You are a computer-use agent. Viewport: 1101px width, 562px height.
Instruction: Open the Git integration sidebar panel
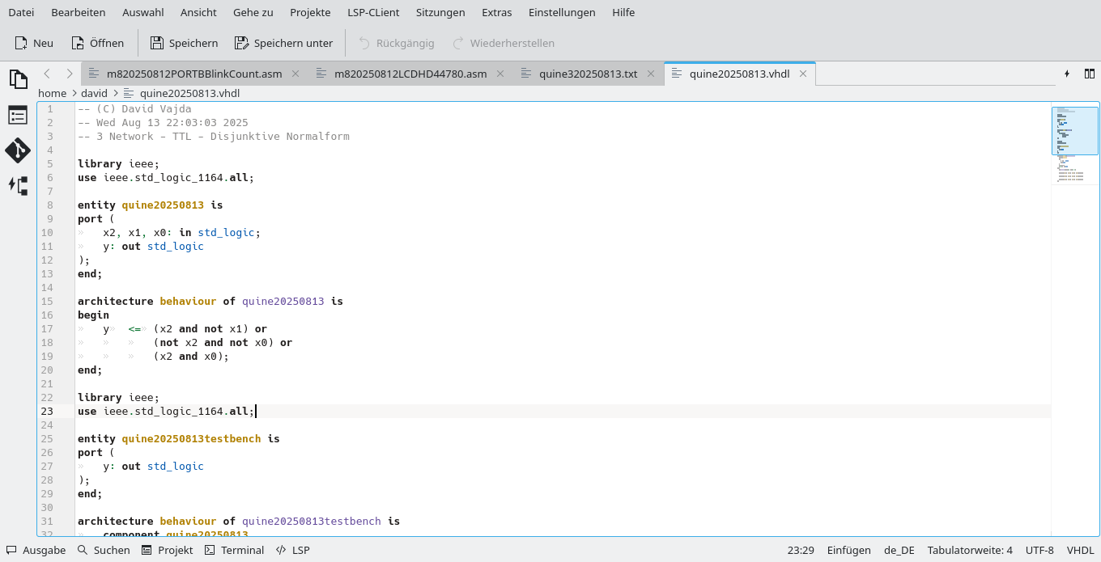coord(18,150)
